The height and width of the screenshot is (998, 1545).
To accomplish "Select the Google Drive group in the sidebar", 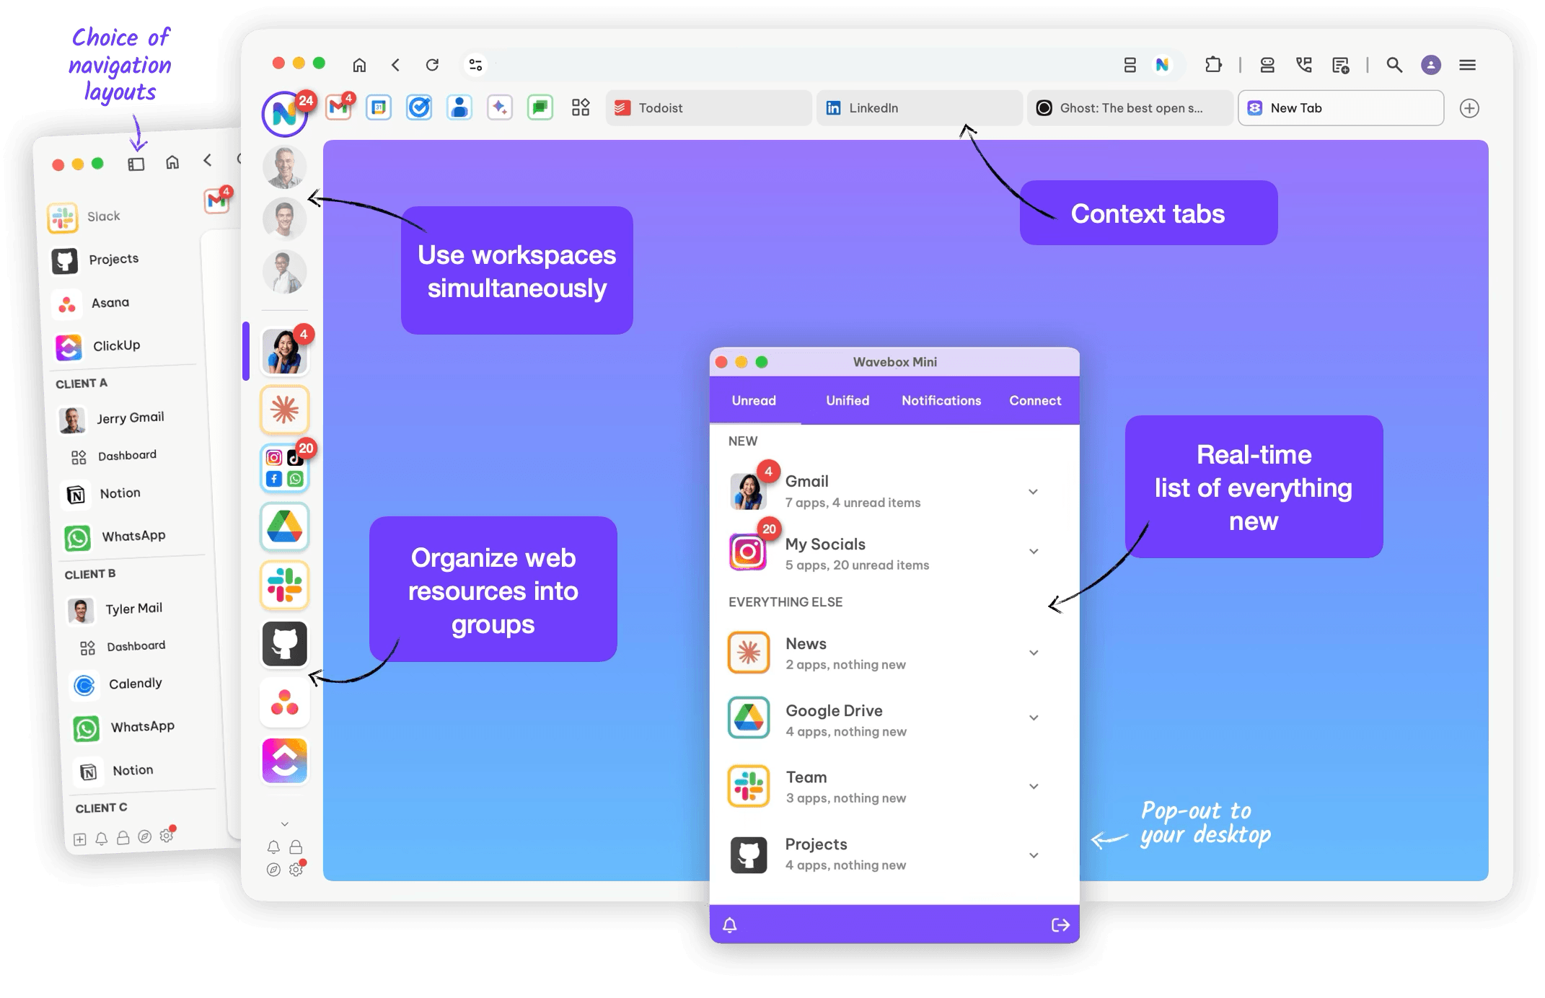I will [284, 526].
